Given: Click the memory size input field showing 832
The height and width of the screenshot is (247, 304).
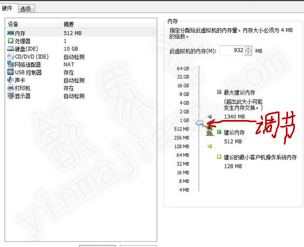Looking at the screenshot, I should 232,51.
